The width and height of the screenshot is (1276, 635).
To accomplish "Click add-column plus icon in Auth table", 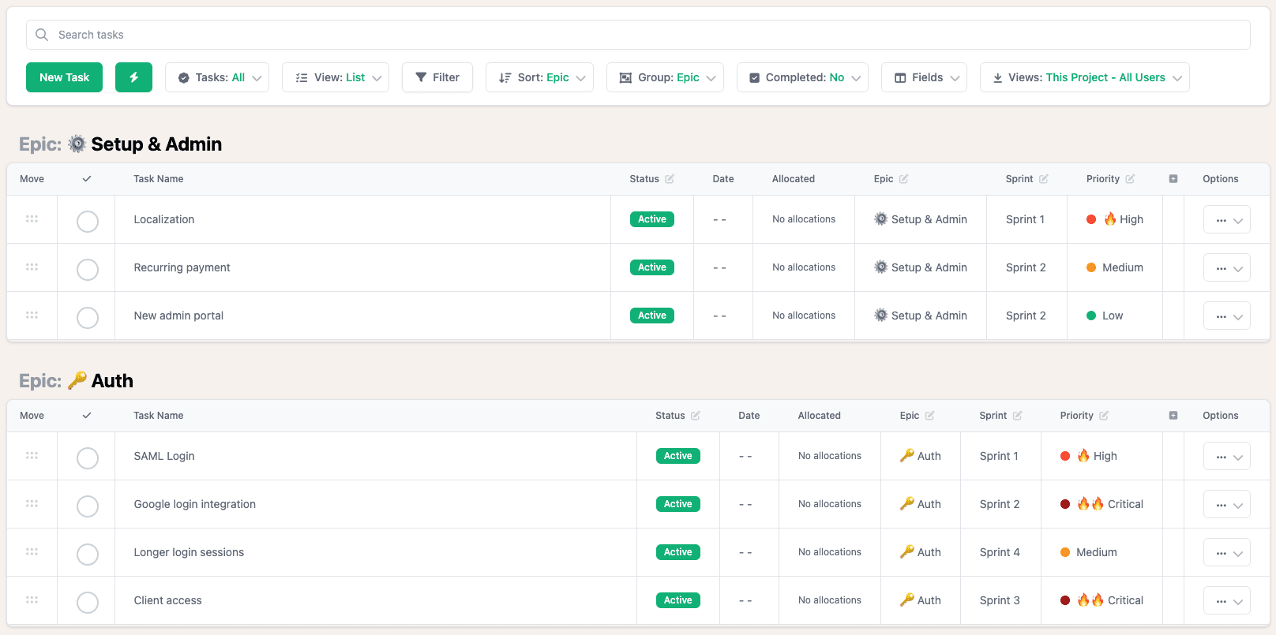I will [x=1173, y=416].
